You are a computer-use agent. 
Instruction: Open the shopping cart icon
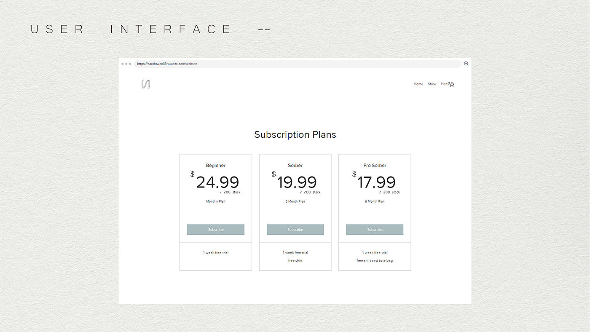coord(452,84)
